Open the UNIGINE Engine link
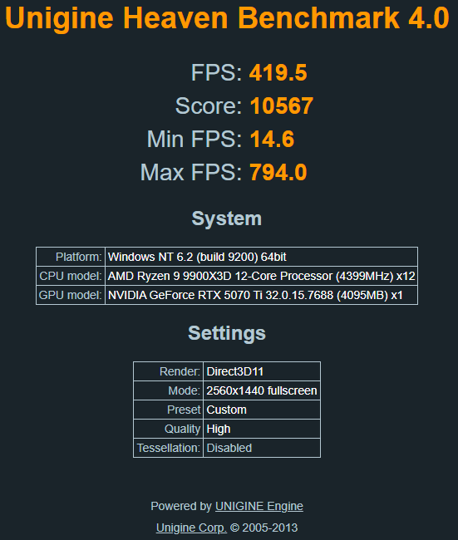The height and width of the screenshot is (540, 458). click(x=259, y=506)
